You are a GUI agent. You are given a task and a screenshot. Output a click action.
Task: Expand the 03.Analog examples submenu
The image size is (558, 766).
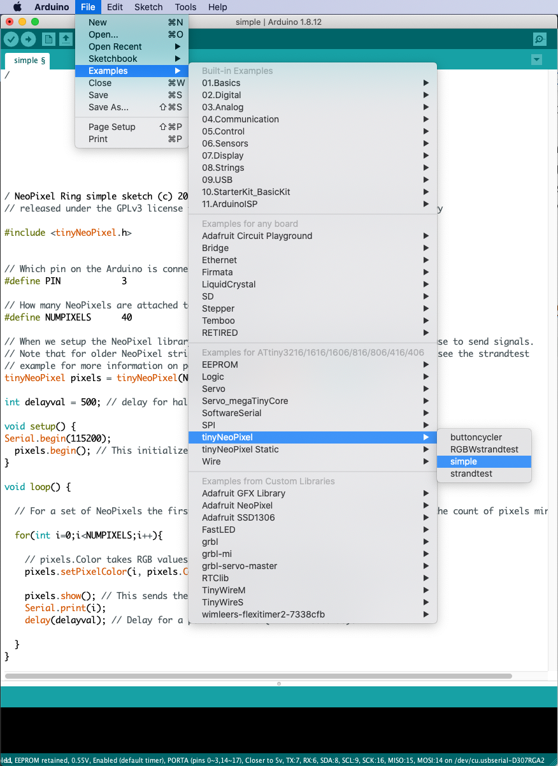click(x=313, y=107)
